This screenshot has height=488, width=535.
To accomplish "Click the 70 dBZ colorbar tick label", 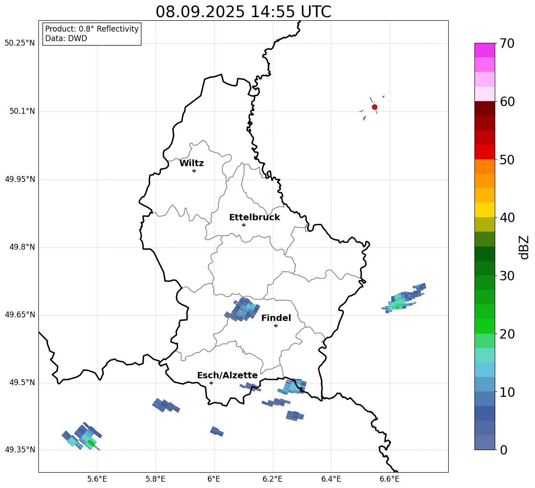I will click(x=507, y=43).
